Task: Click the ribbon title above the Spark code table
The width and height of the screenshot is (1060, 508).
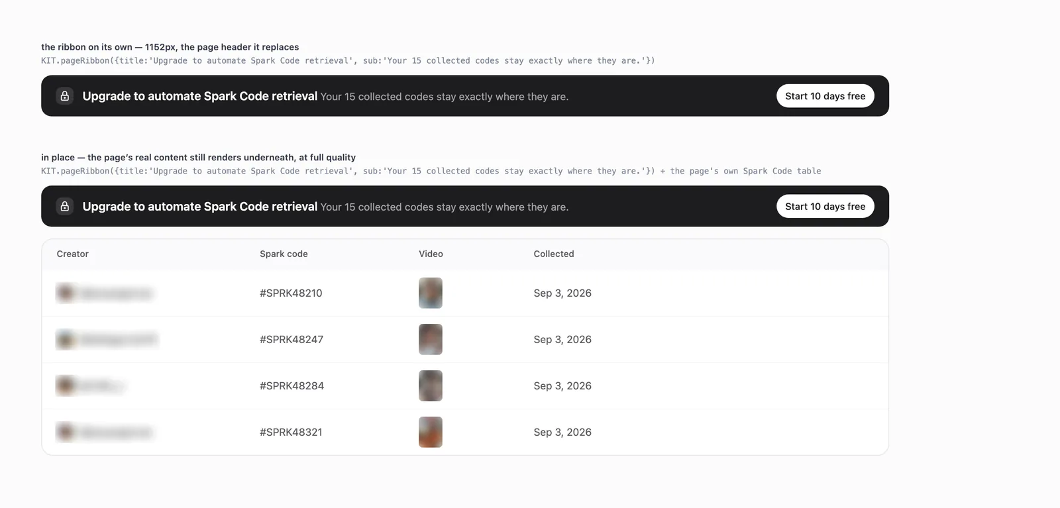Action: click(200, 207)
